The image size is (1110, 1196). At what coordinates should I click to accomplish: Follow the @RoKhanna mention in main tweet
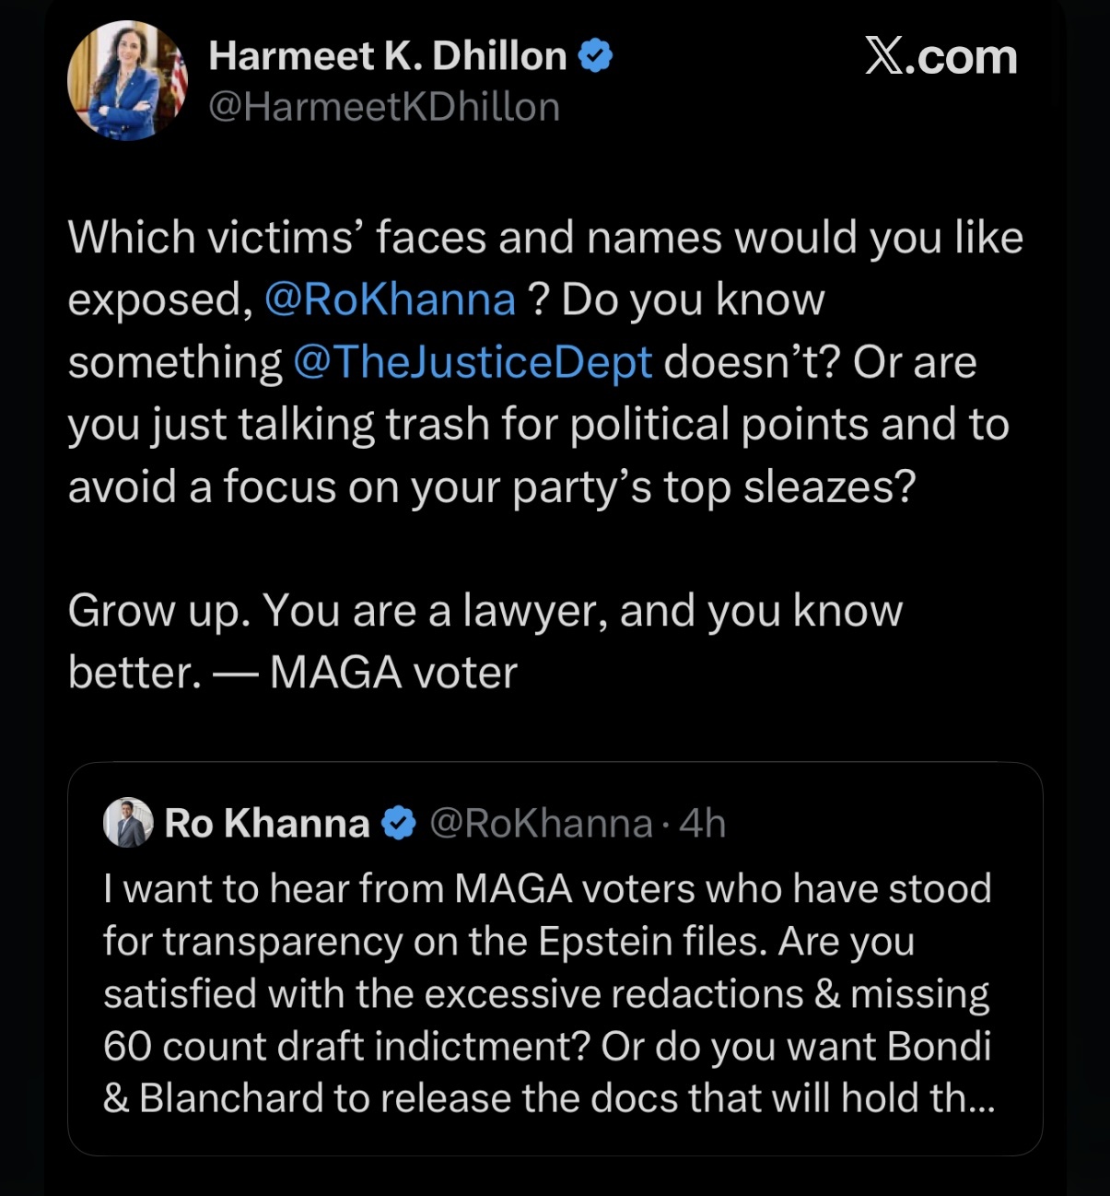coord(390,299)
